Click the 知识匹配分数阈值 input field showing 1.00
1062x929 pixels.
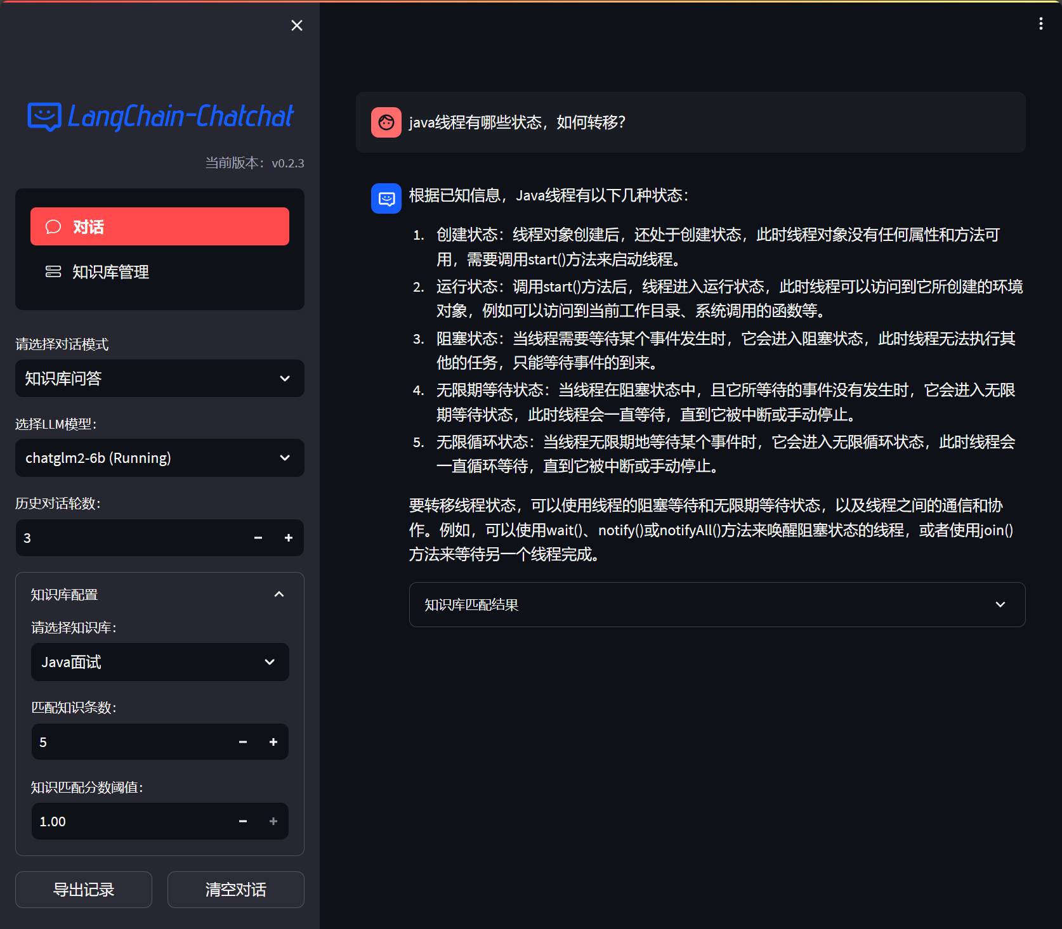click(127, 821)
